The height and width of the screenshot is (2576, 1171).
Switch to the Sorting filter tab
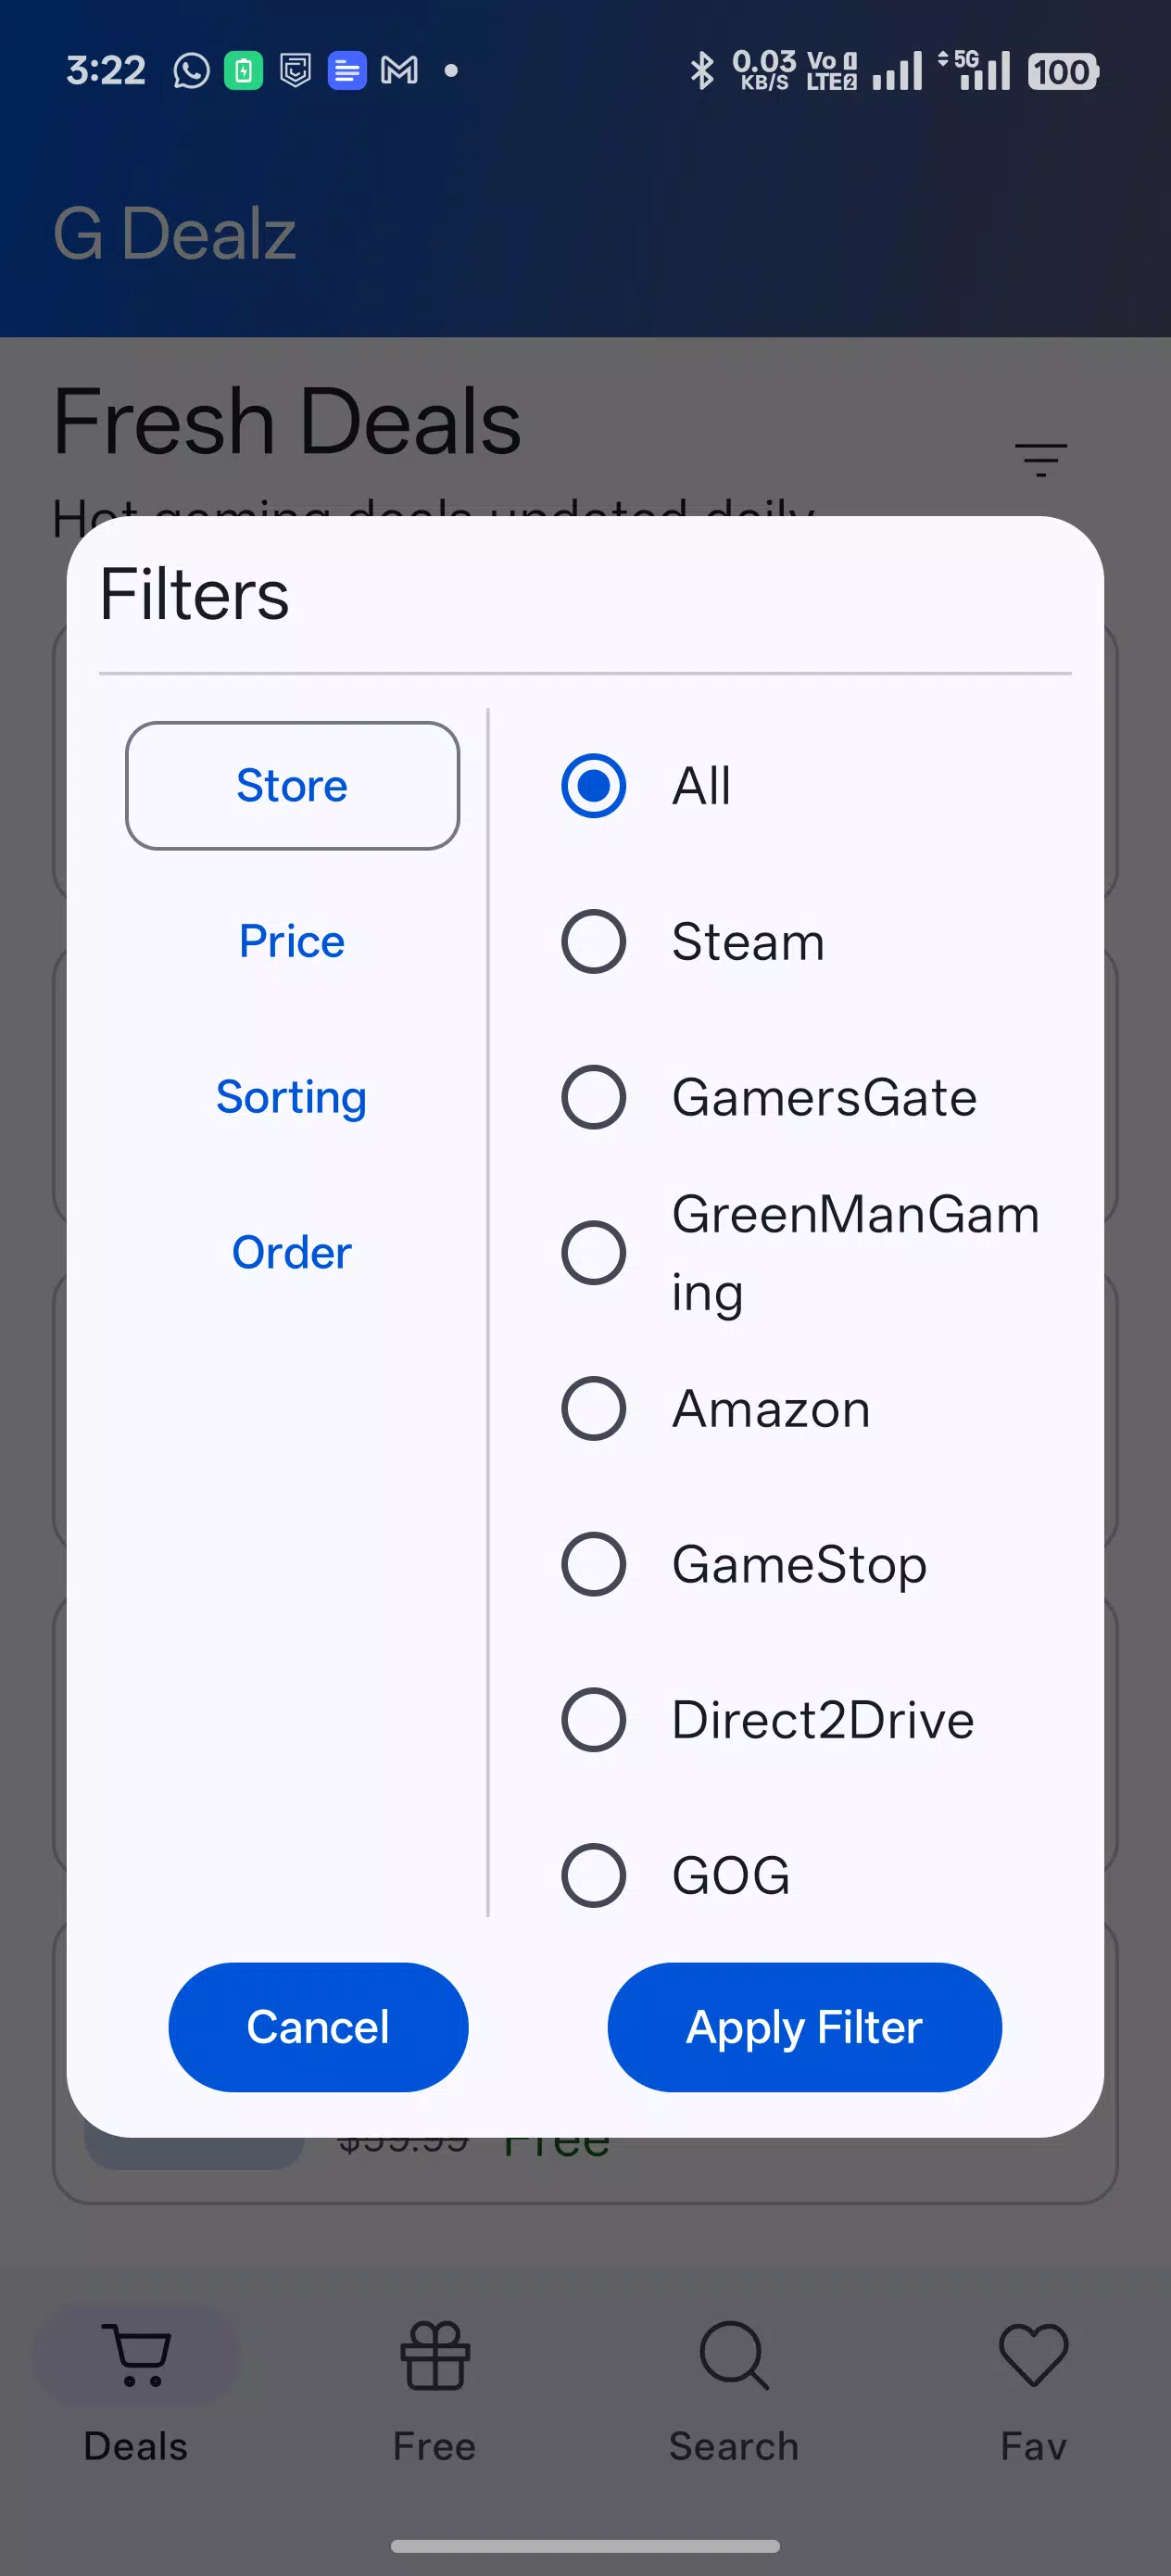(291, 1096)
